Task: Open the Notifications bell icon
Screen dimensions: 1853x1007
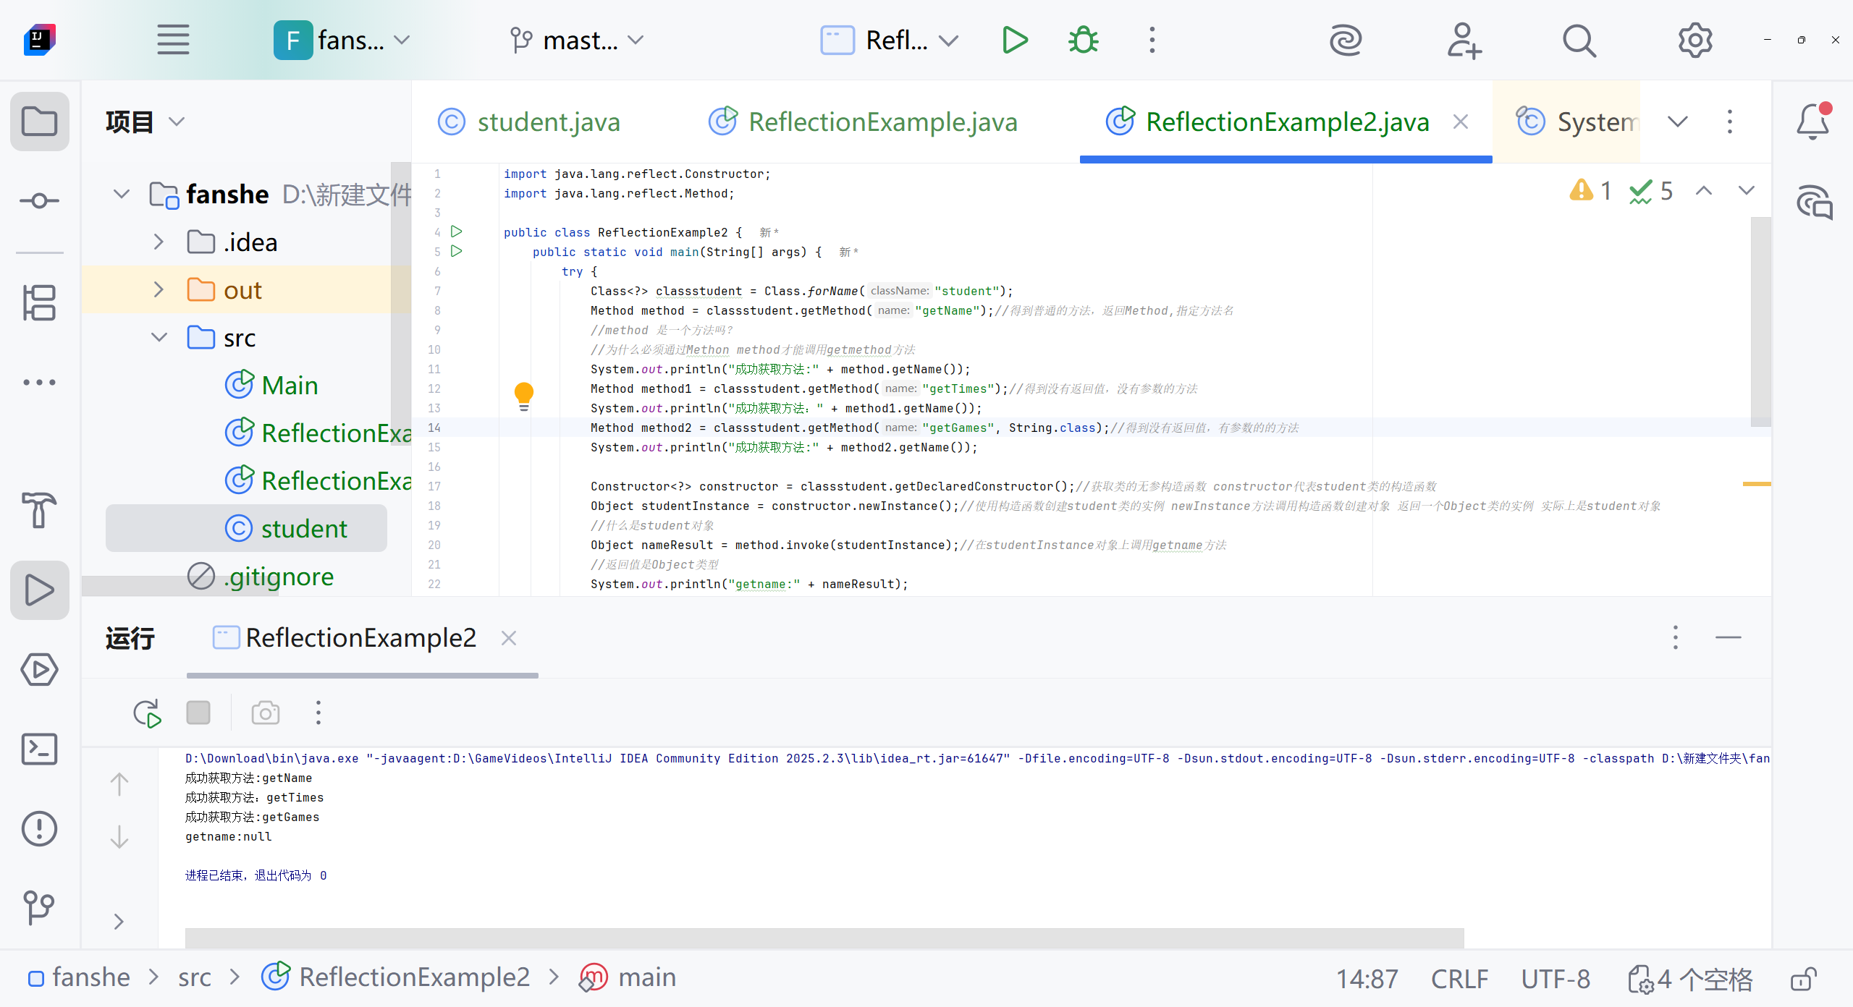Action: click(x=1813, y=122)
